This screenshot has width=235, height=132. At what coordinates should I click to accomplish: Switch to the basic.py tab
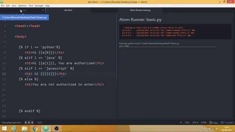coord(23,10)
